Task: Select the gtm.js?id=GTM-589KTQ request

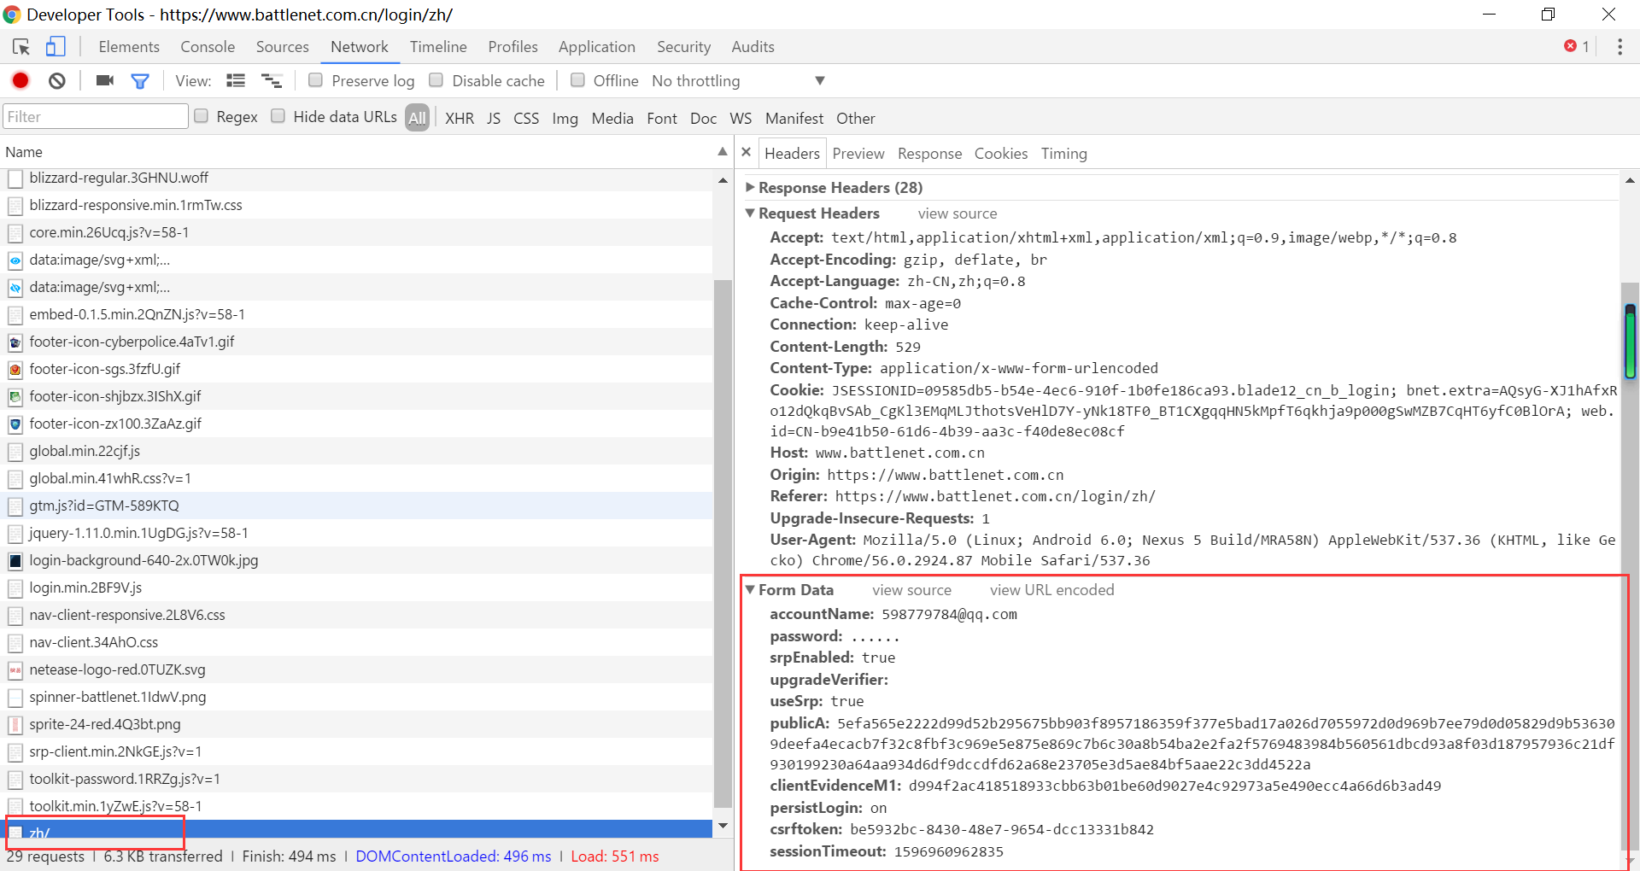Action: coord(356,506)
